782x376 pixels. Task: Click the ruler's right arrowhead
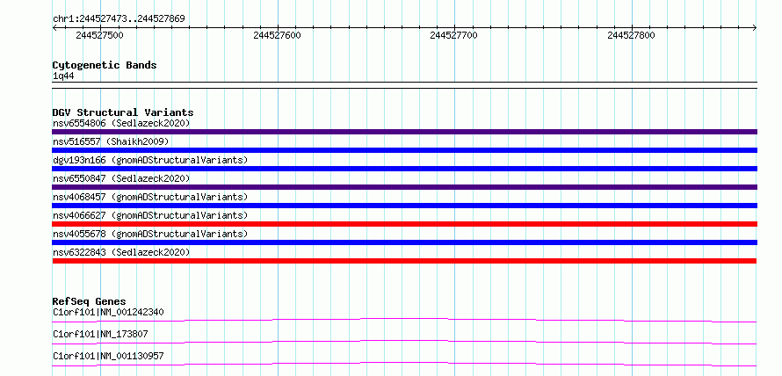pyautogui.click(x=754, y=28)
